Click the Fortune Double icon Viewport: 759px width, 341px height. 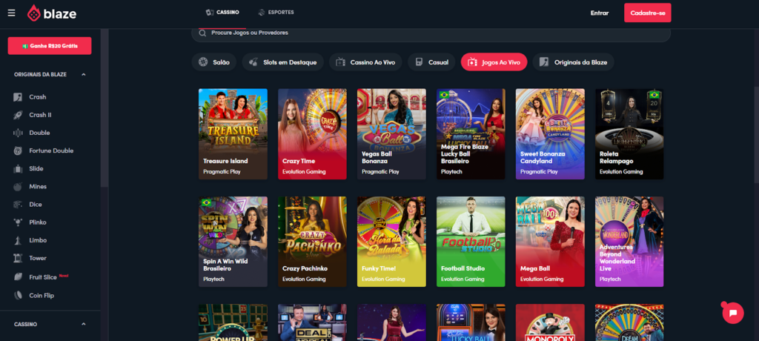point(18,150)
